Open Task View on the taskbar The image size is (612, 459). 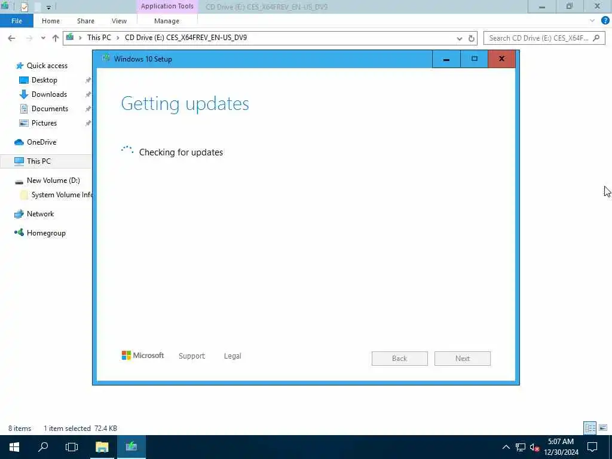click(72, 447)
